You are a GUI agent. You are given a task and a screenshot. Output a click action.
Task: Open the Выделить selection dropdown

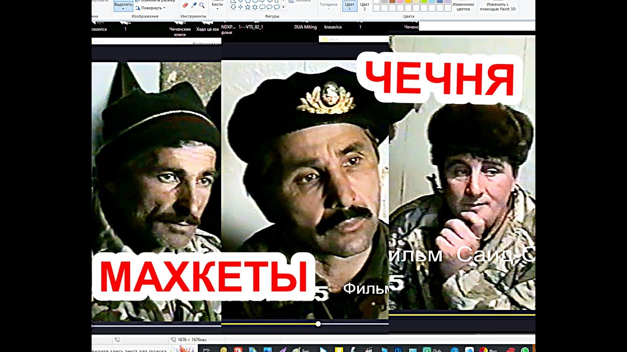pos(123,6)
